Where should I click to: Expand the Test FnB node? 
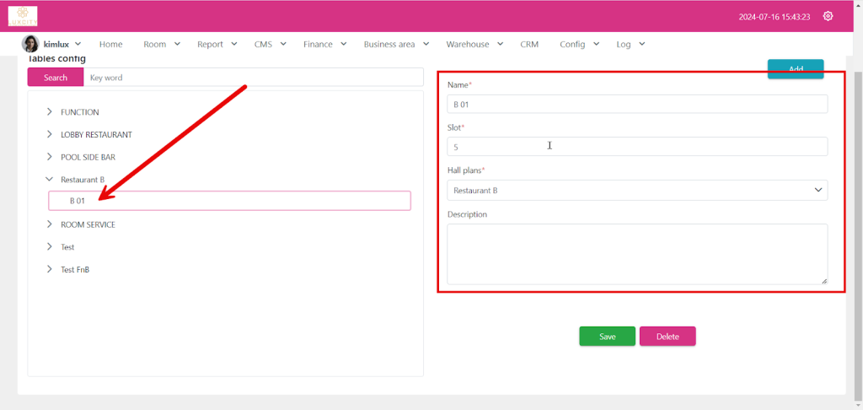point(50,270)
